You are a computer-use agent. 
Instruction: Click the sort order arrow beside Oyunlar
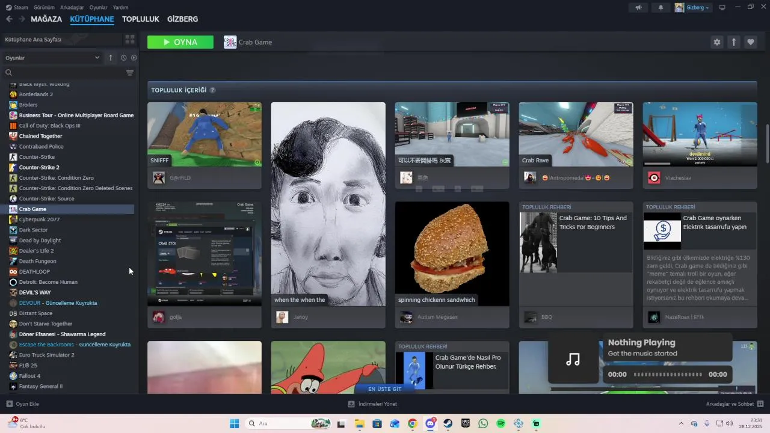(x=111, y=58)
